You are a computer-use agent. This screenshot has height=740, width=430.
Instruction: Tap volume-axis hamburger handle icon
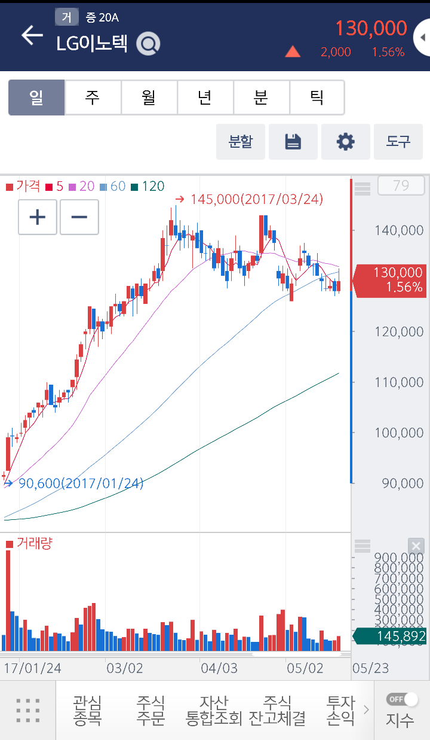(363, 546)
